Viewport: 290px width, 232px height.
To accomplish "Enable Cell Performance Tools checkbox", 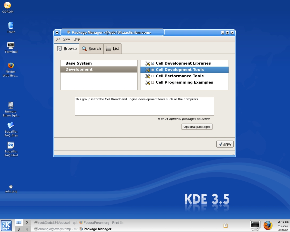I will pyautogui.click(x=153, y=76).
